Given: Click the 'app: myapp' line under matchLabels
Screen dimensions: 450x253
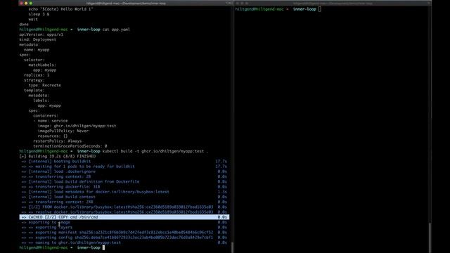Looking at the screenshot, I should pyautogui.click(x=44, y=70).
